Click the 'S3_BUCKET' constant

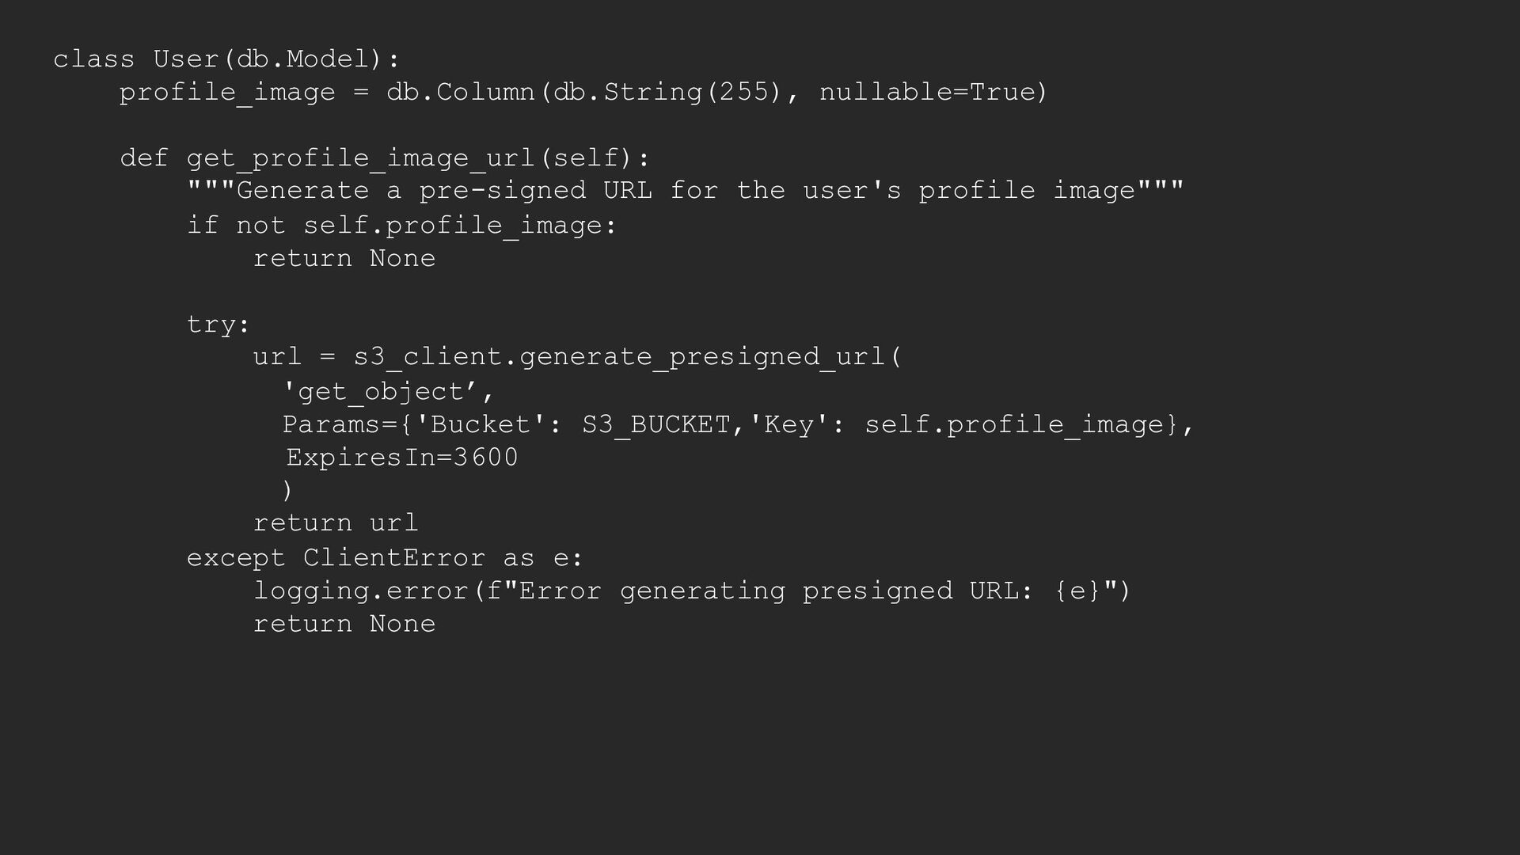(656, 425)
